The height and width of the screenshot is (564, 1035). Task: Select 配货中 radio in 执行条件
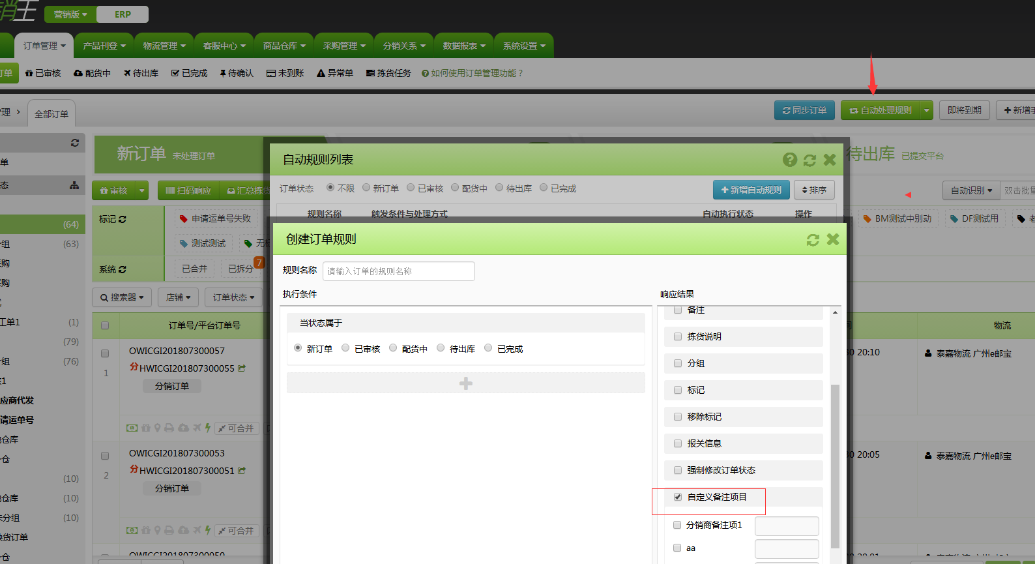click(x=393, y=348)
